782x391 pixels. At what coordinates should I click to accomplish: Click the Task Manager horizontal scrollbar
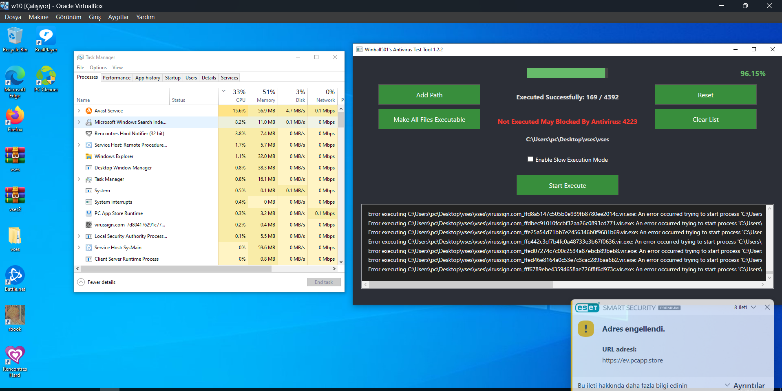pos(176,269)
